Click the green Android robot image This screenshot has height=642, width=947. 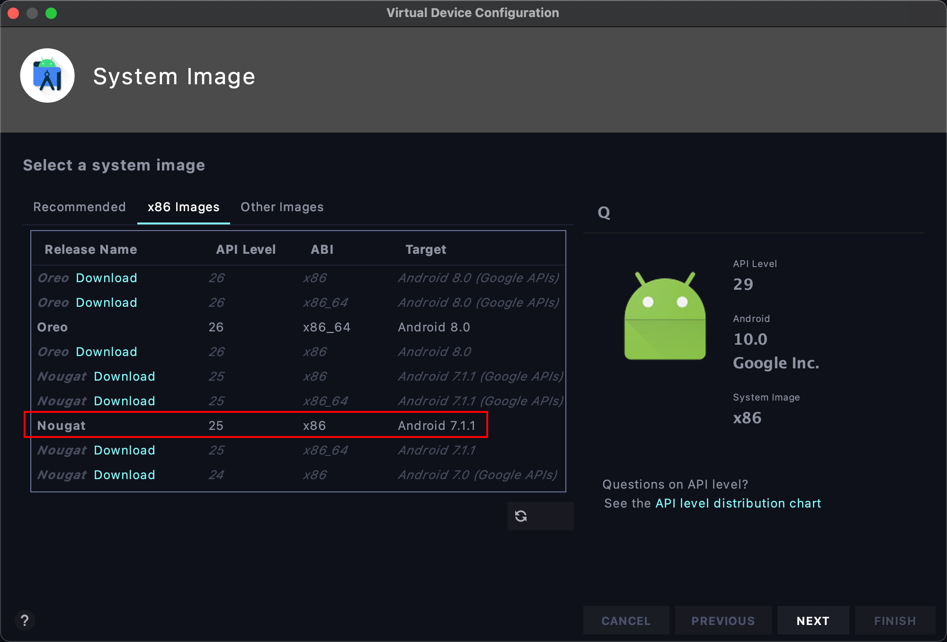tap(665, 316)
